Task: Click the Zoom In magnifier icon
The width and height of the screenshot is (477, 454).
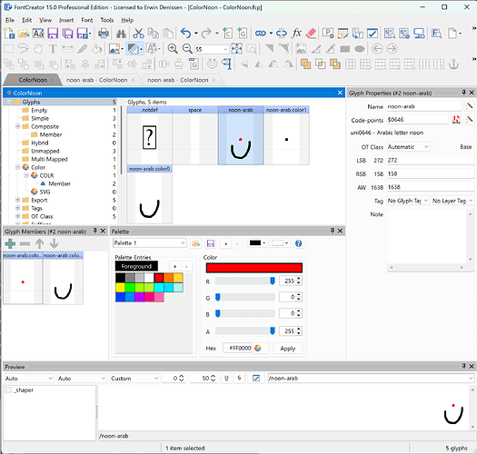Action: (173, 49)
